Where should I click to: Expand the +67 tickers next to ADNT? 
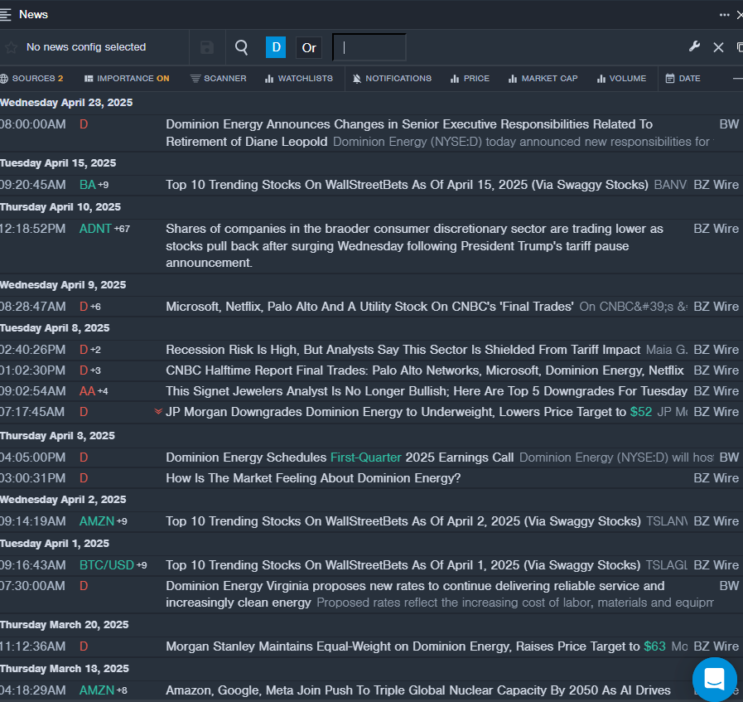point(122,229)
